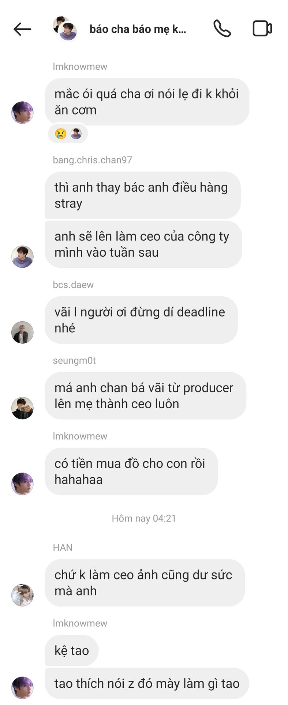Start a video call with camera icon
Image resolution: width=288 pixels, height=705 pixels.
click(x=262, y=29)
